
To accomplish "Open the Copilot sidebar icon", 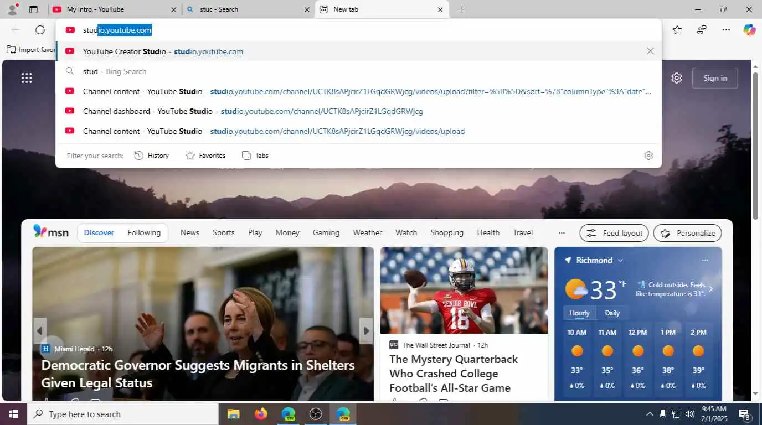I will coord(749,30).
